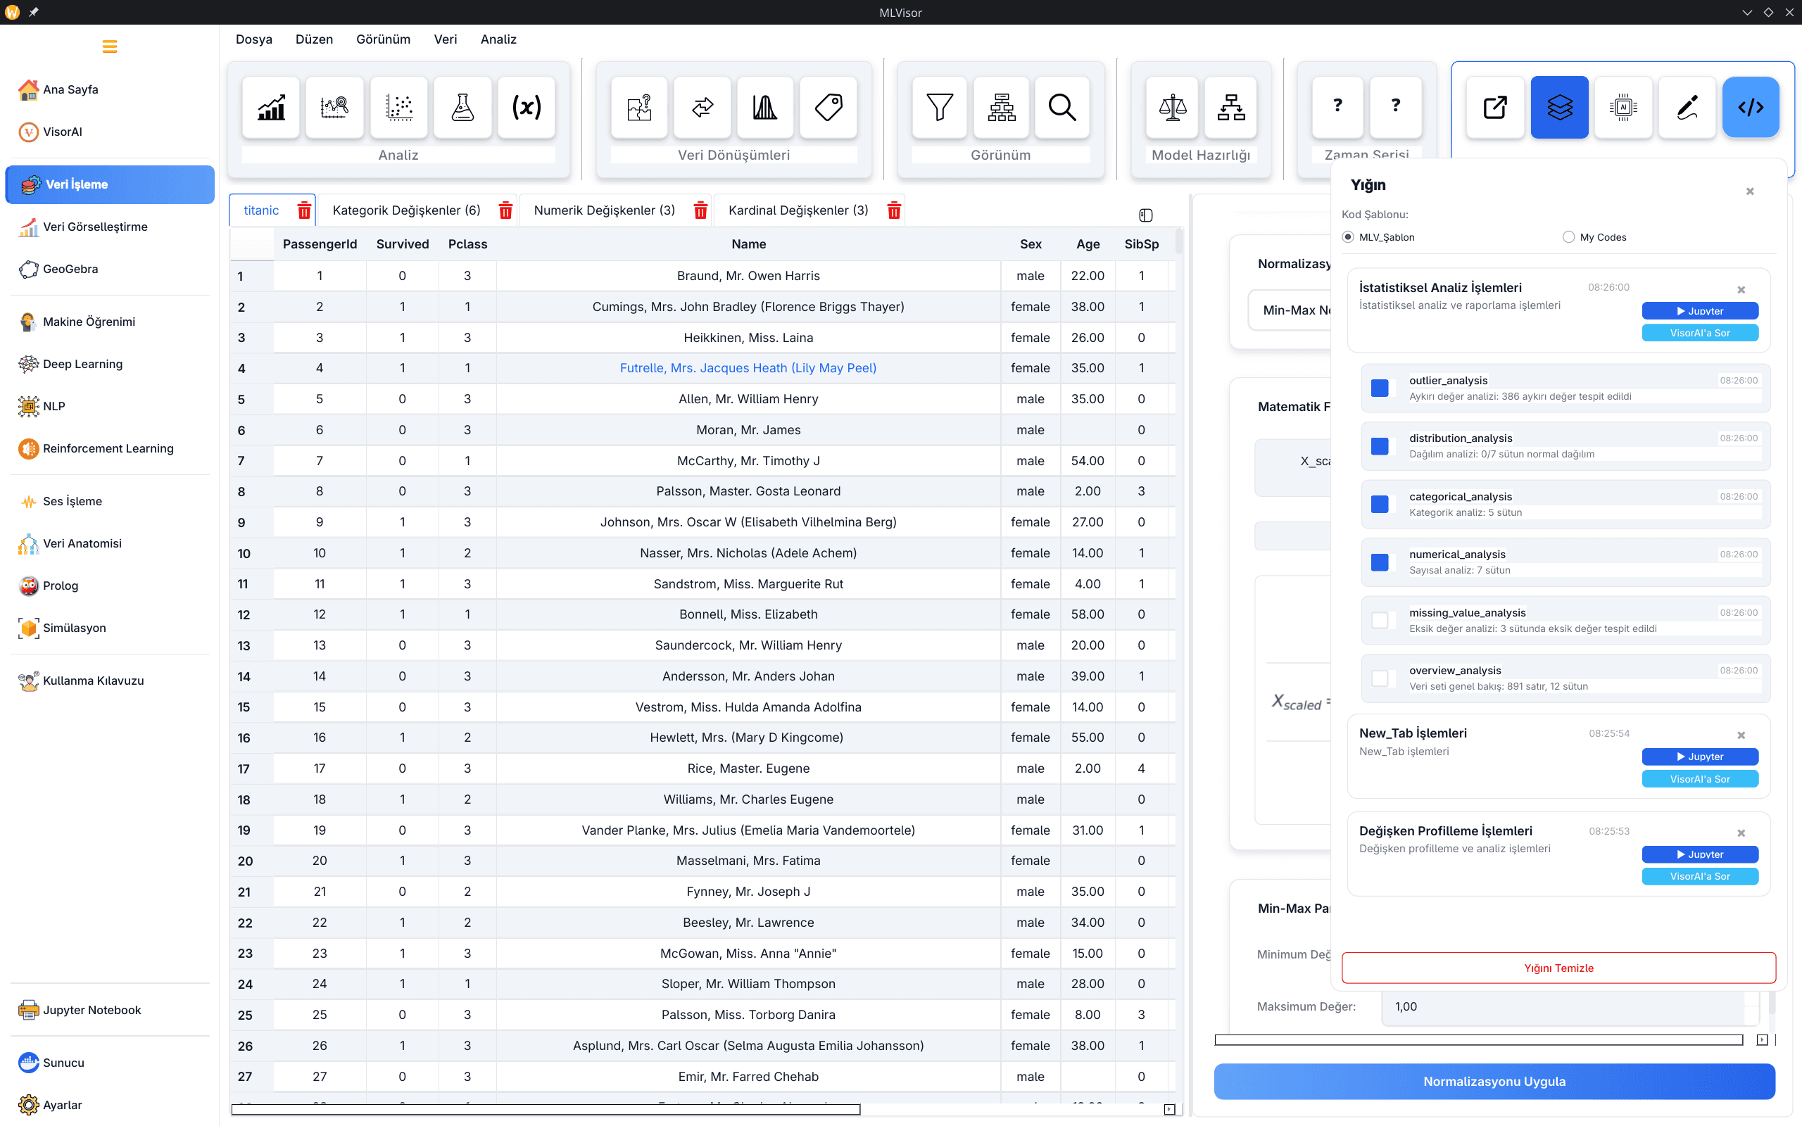Click the link Futrelle, Mrs. Jacques Heath name
Screen dimensions: 1802x1126
pyautogui.click(x=748, y=368)
